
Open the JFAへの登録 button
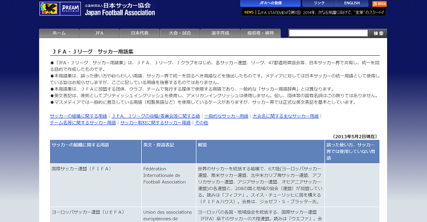(x=270, y=3)
